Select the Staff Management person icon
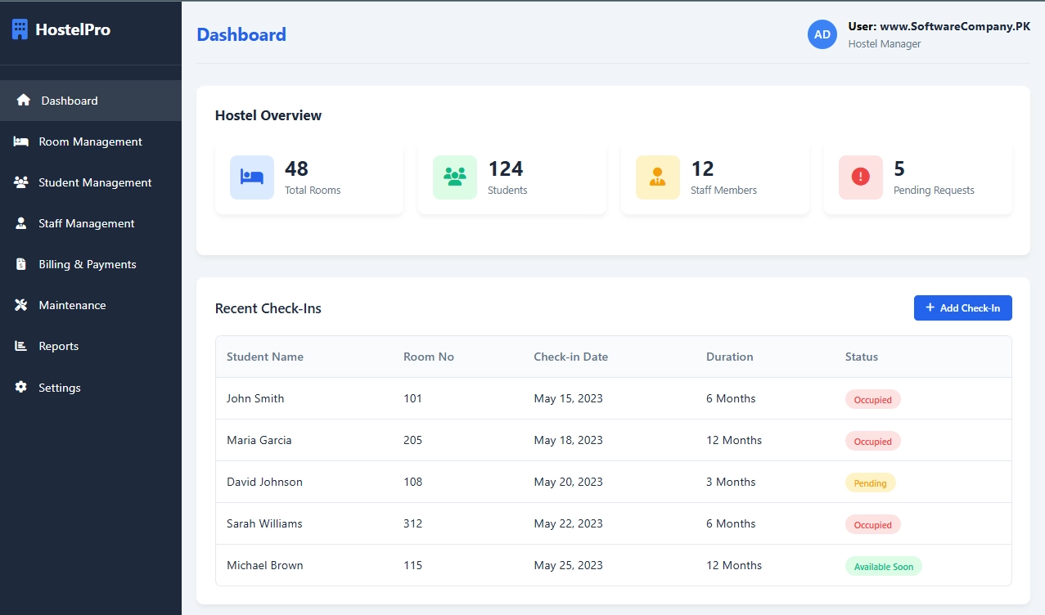1045x615 pixels. [21, 222]
